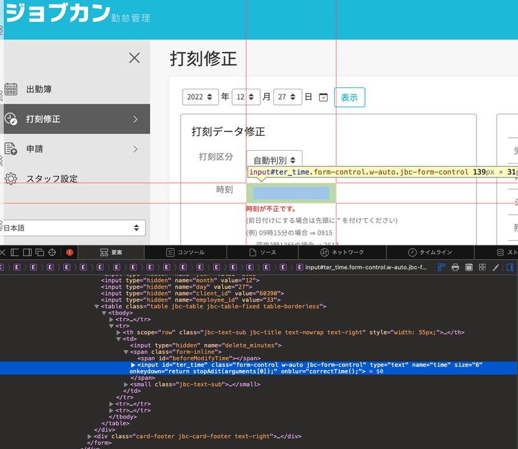
Task: Click the red error indicator badge
Action: [69, 252]
